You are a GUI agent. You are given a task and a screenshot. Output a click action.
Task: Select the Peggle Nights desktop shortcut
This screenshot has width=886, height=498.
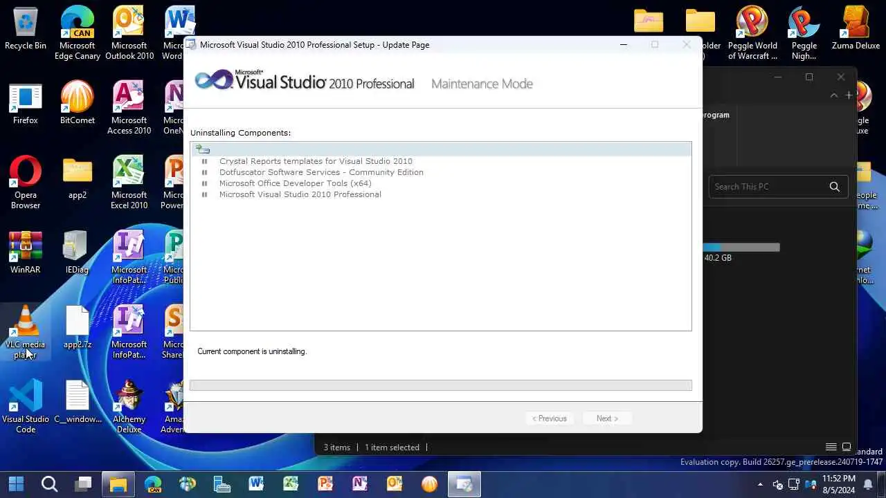pyautogui.click(x=804, y=33)
